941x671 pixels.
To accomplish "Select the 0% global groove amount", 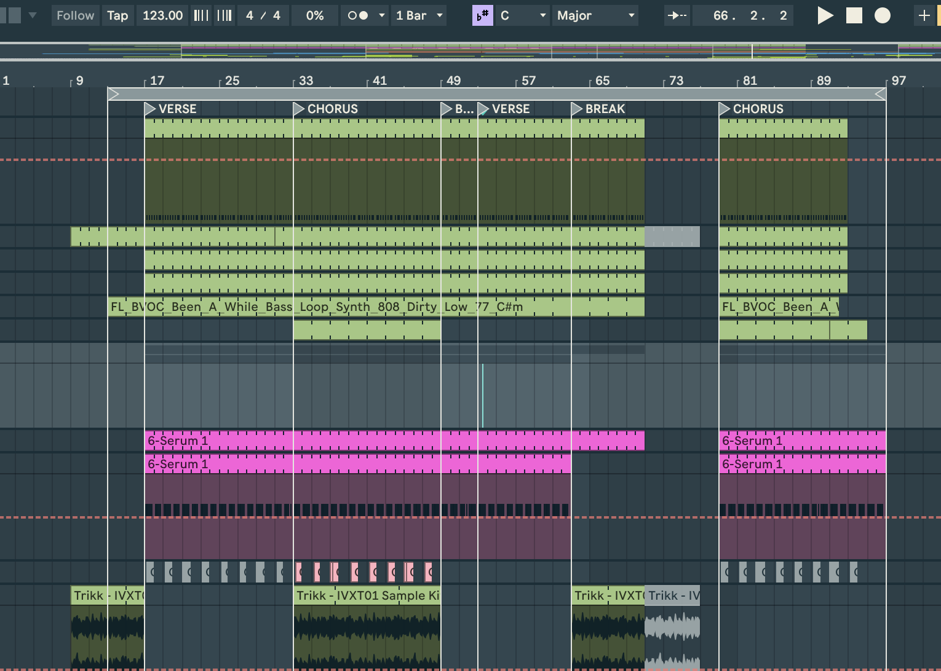I will pos(315,15).
